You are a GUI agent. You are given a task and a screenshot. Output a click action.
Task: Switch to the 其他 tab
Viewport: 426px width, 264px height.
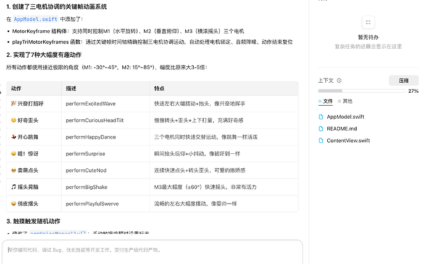click(x=345, y=101)
